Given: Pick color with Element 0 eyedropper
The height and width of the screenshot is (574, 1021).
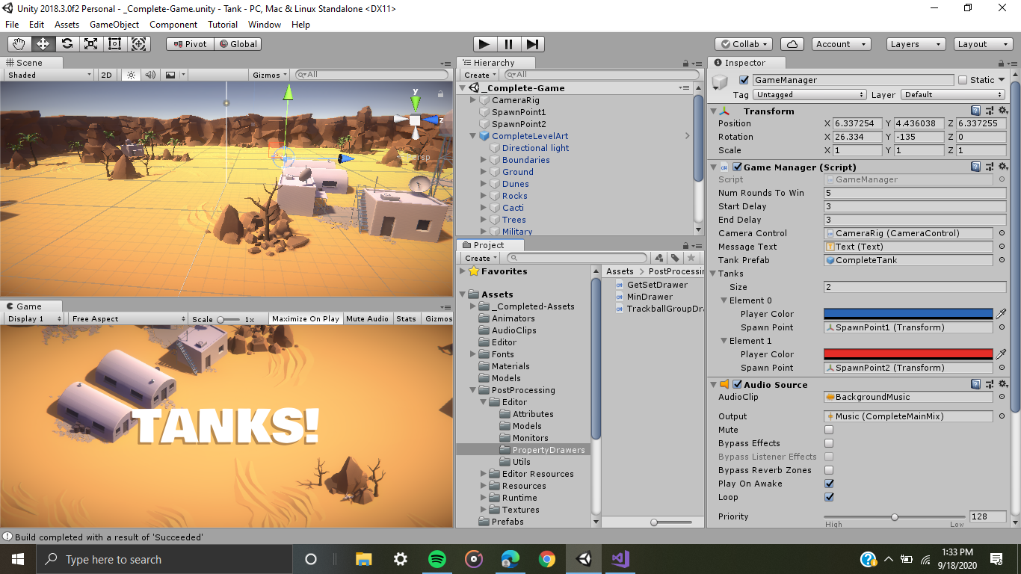Looking at the screenshot, I should tap(1002, 314).
